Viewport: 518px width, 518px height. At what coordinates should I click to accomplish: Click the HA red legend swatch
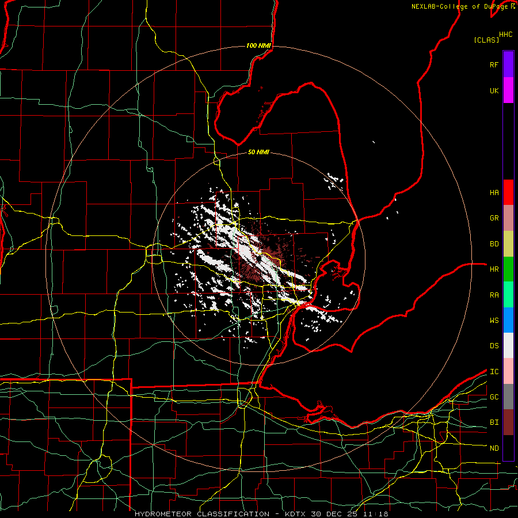click(x=508, y=192)
